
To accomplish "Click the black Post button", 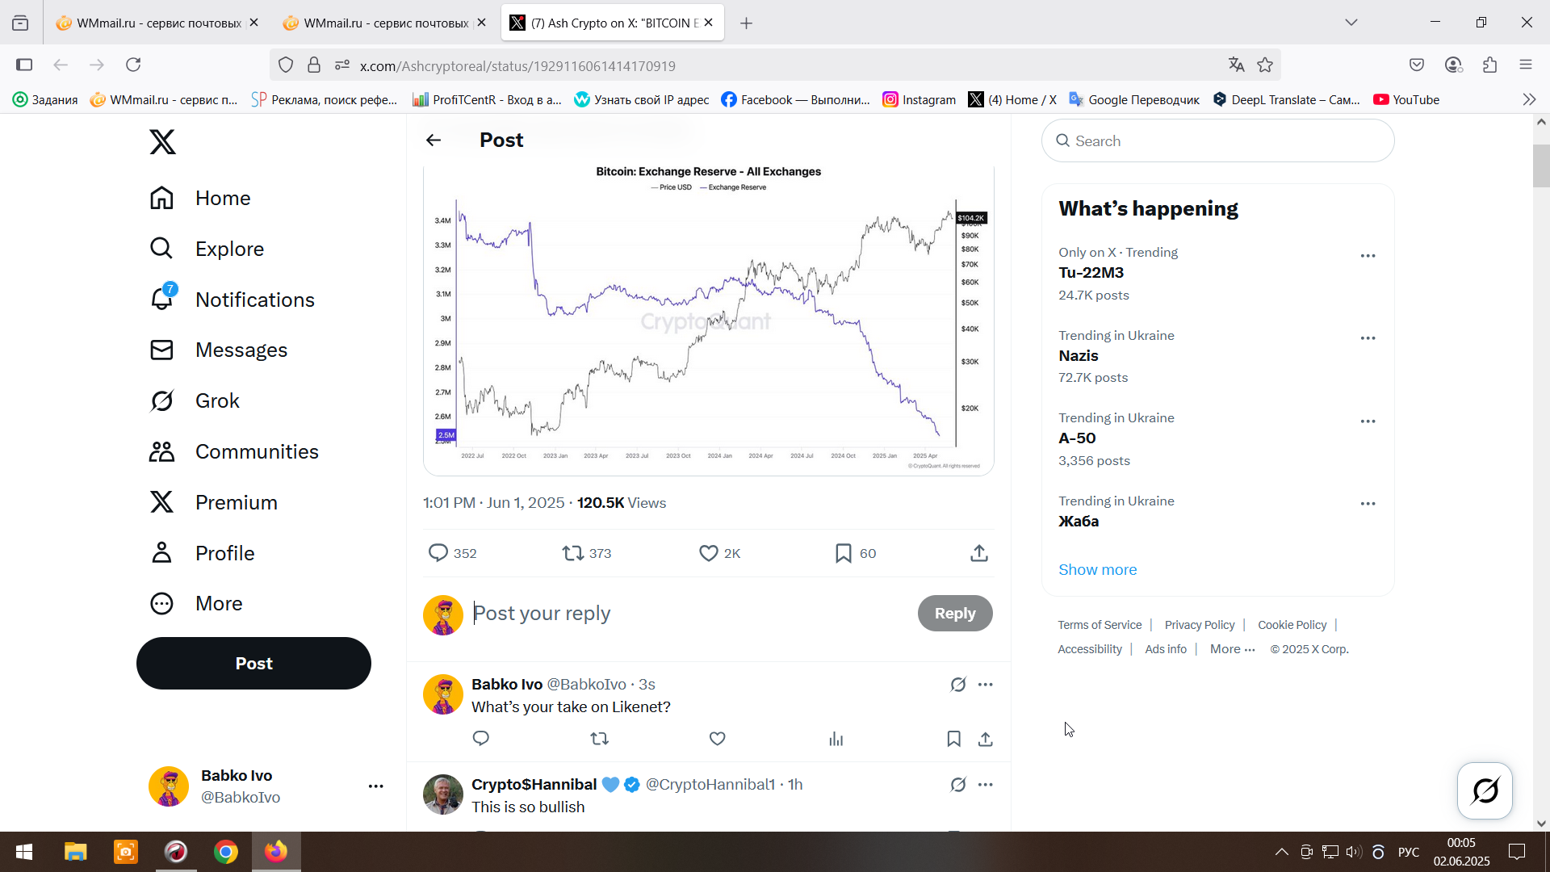I will [253, 664].
